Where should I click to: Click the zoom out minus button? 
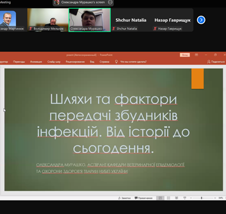(x=191, y=198)
